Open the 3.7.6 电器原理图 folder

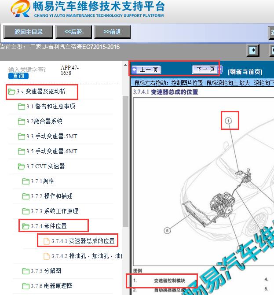52,286
